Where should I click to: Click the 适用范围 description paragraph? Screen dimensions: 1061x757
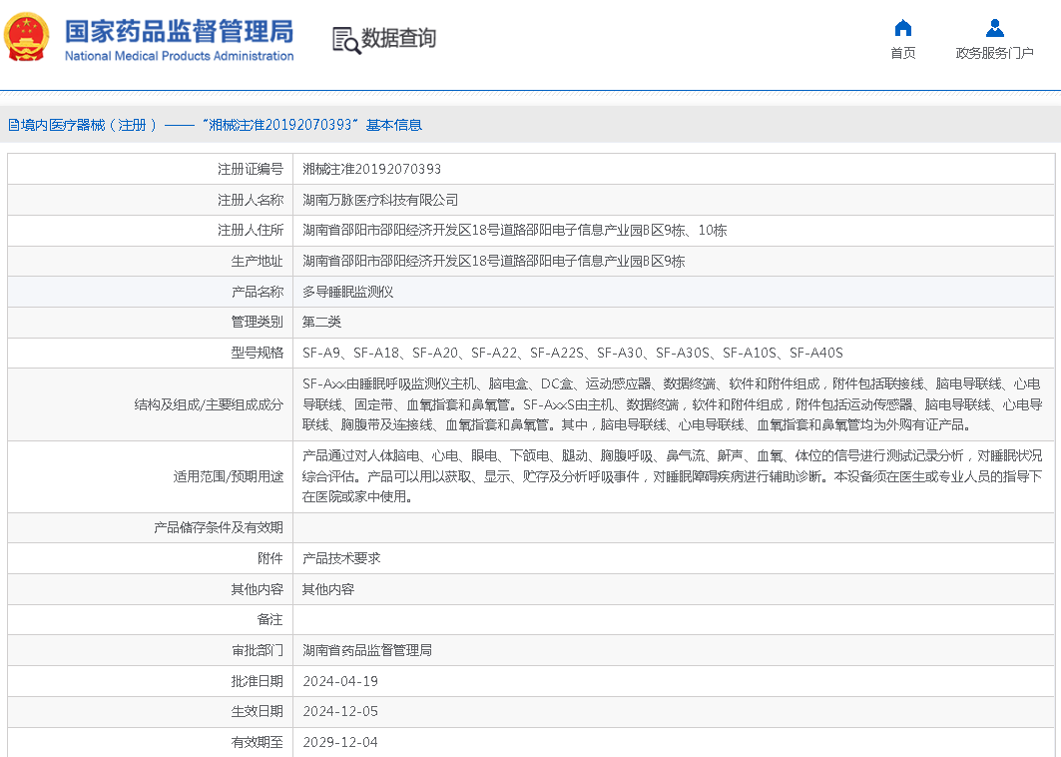point(672,476)
